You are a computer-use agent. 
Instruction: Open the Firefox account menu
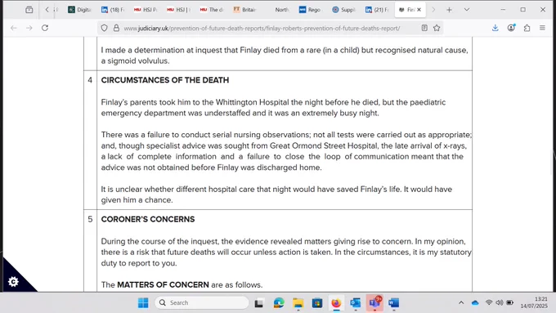point(511,28)
